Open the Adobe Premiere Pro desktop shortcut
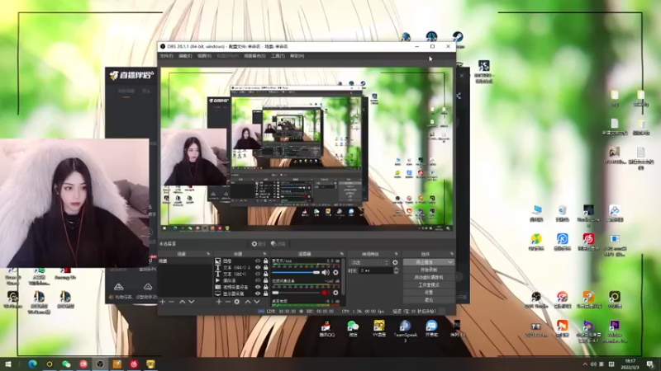The image size is (661, 371). pos(615,331)
